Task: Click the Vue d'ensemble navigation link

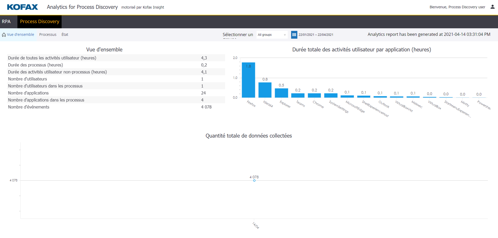Action: click(20, 34)
